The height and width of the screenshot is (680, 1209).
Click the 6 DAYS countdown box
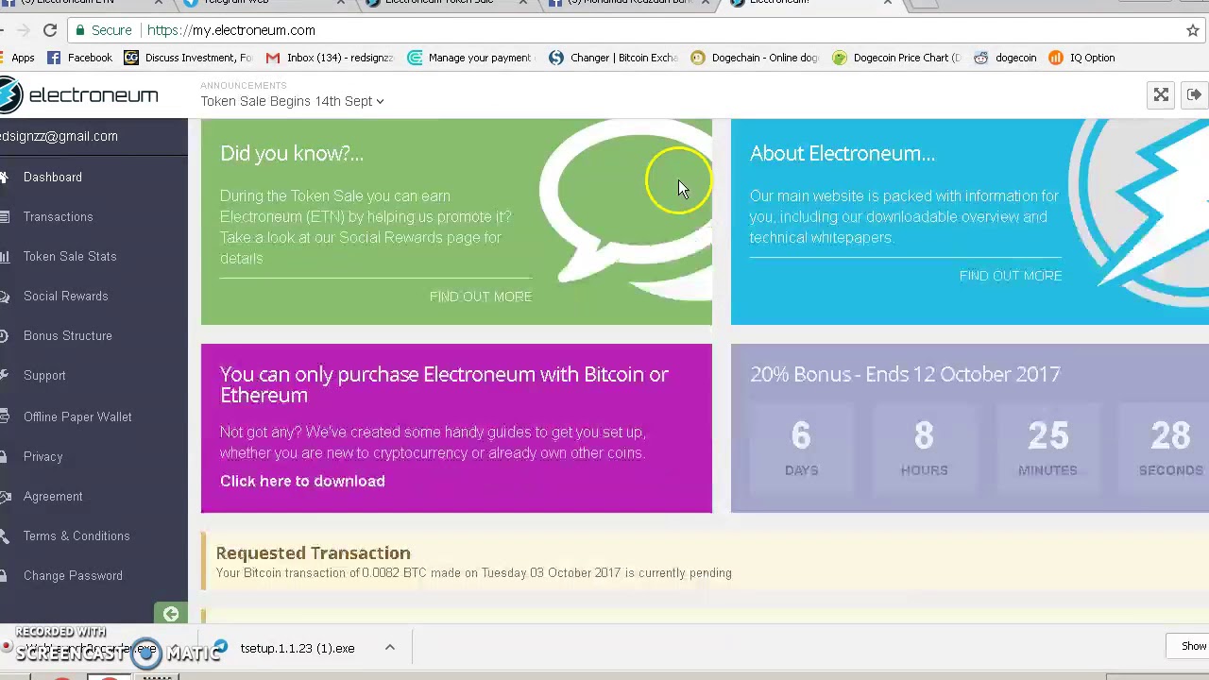coord(801,449)
